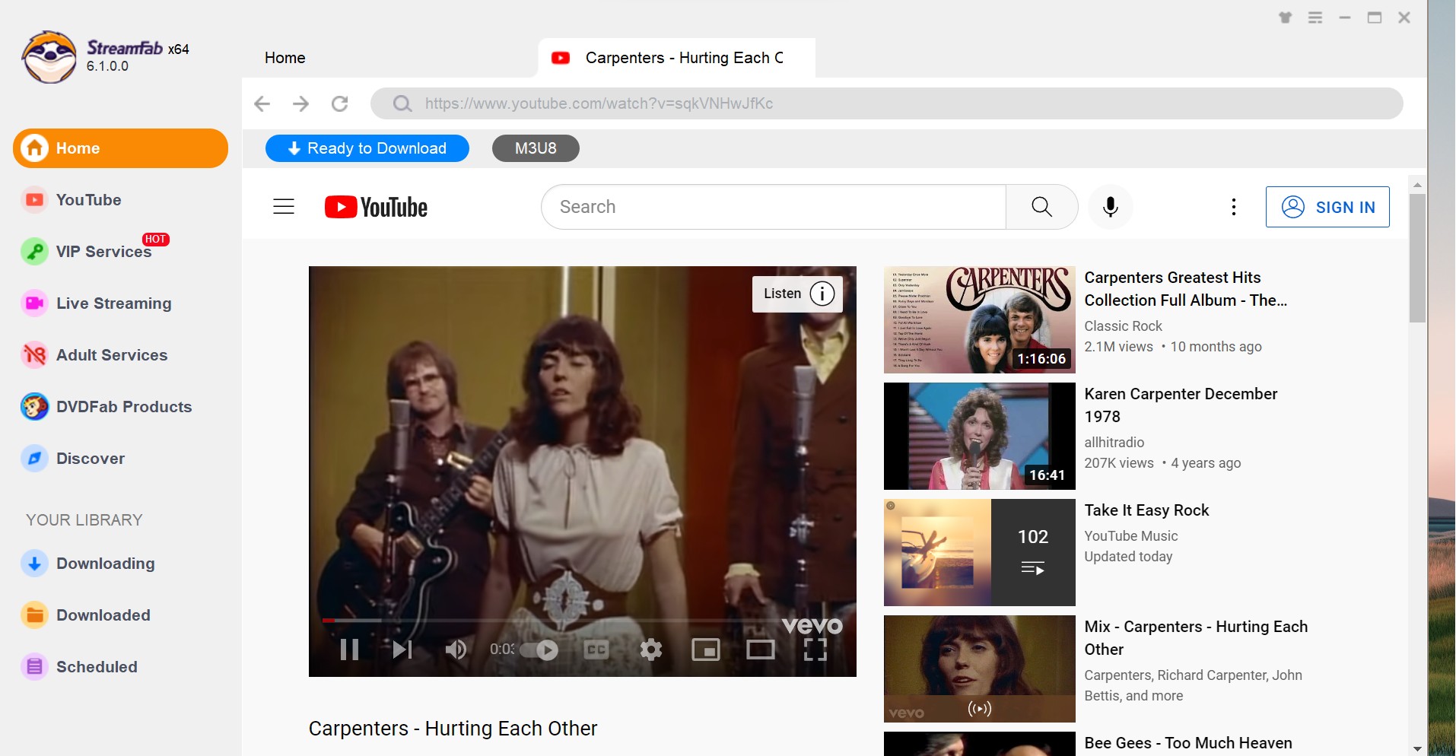This screenshot has width=1456, height=756.
Task: Open YouTube in the sidebar
Action: coord(72,200)
